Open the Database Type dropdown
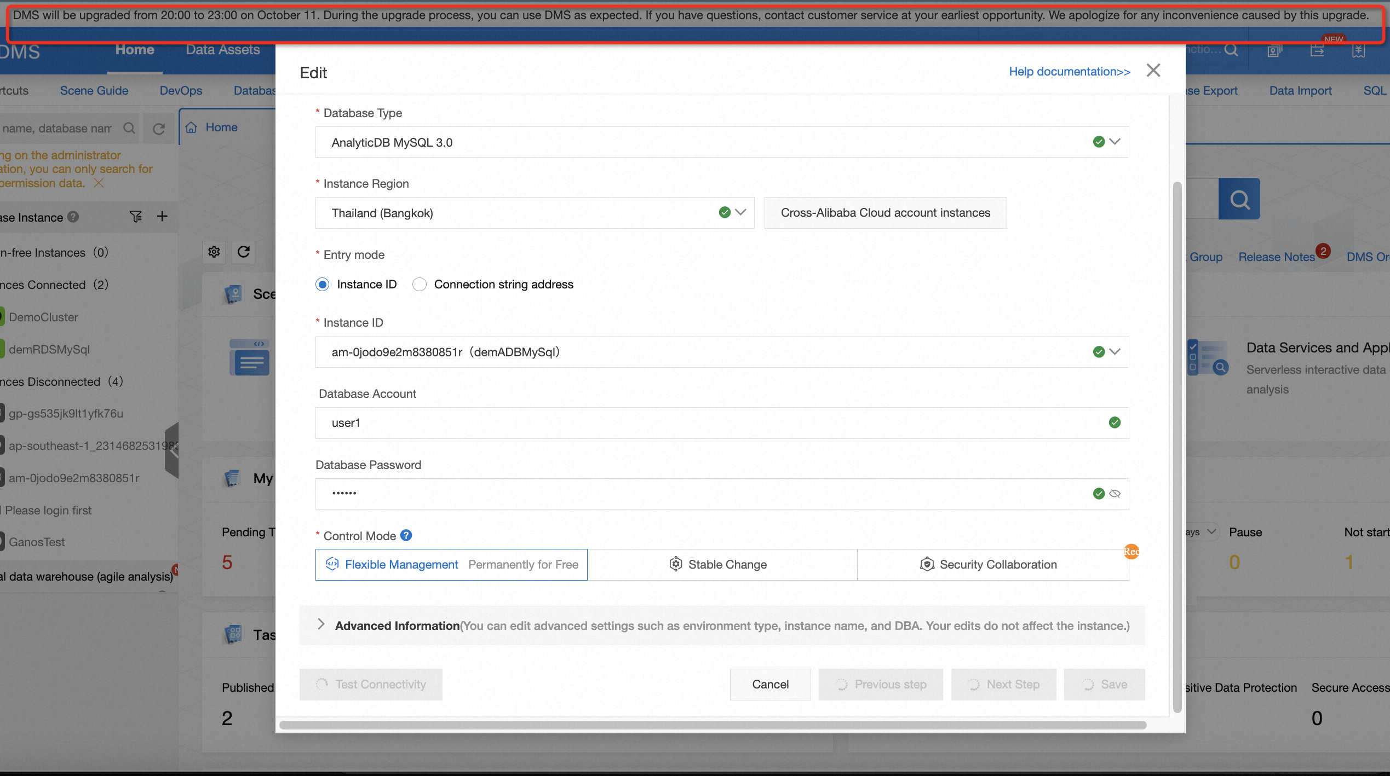 pos(722,142)
